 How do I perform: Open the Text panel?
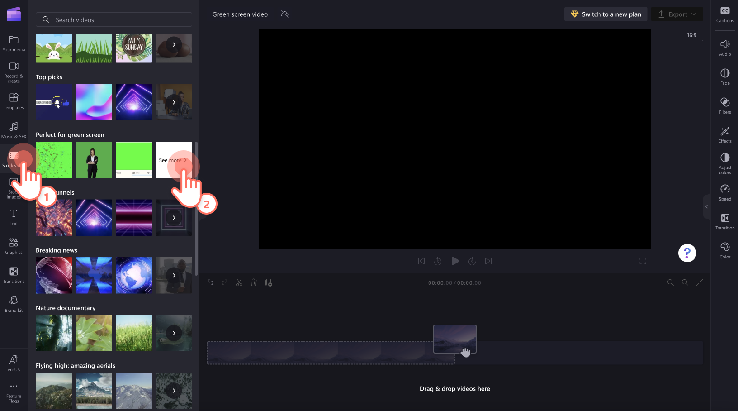tap(14, 216)
